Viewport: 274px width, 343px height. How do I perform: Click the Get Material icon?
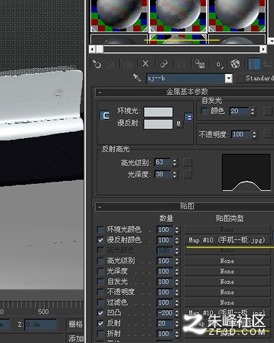(x=97, y=64)
